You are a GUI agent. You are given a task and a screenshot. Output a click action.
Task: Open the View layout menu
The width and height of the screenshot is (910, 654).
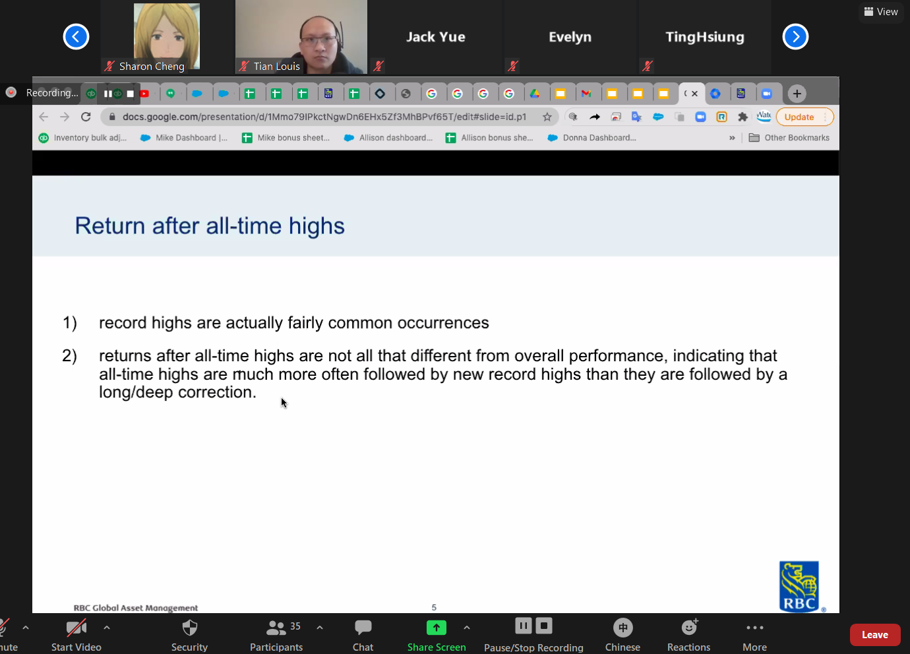pos(881,11)
